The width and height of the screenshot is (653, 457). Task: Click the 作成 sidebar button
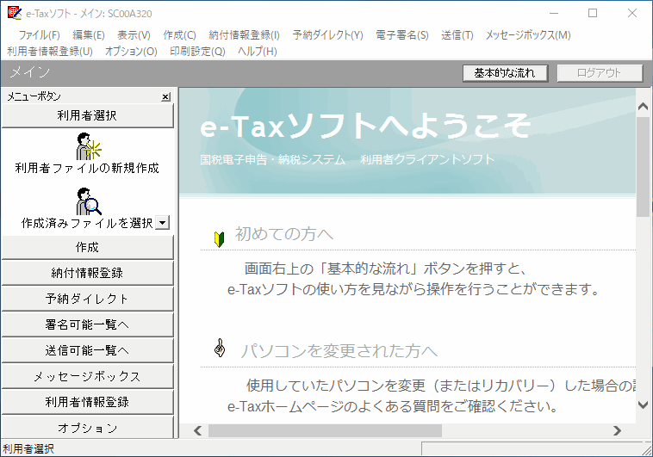(x=88, y=247)
